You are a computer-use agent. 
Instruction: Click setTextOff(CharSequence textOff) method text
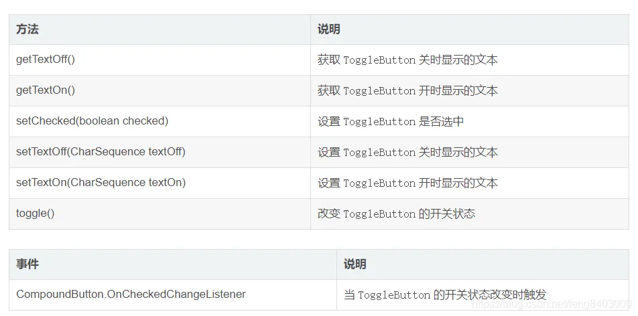[101, 152]
